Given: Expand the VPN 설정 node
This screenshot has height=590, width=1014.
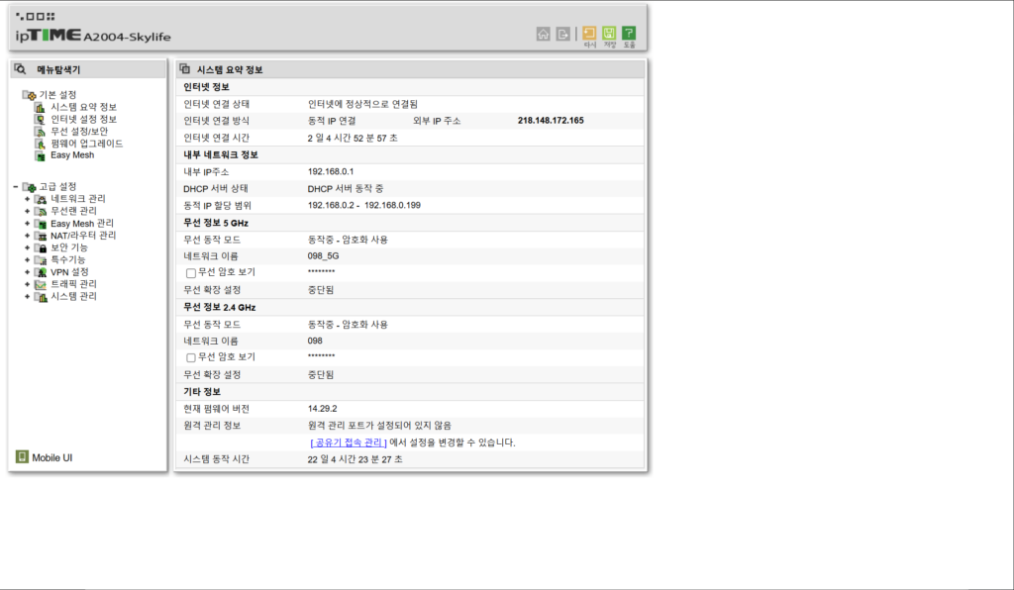Looking at the screenshot, I should [x=28, y=272].
